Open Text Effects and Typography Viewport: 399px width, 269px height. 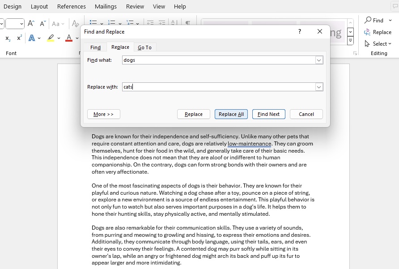(x=32, y=38)
